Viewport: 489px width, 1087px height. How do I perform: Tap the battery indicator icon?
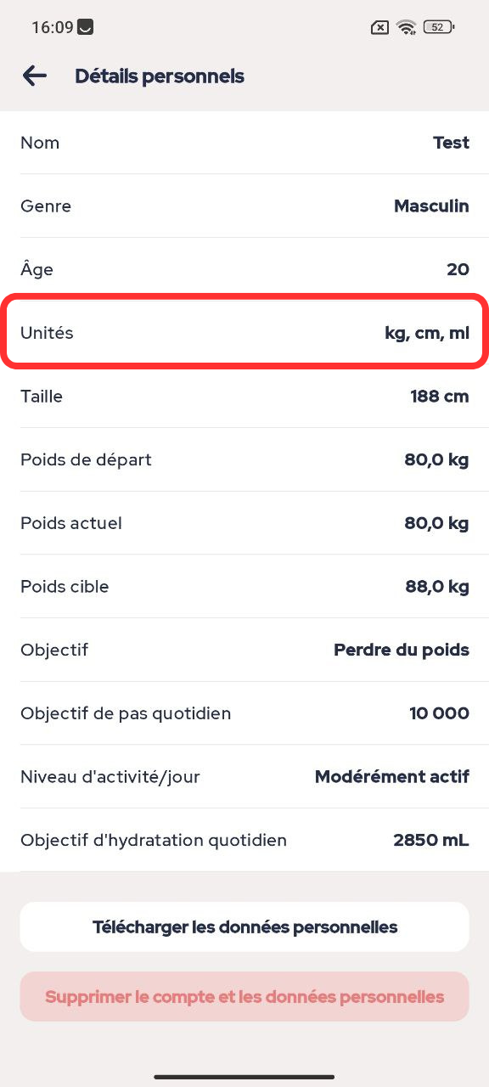(x=439, y=27)
